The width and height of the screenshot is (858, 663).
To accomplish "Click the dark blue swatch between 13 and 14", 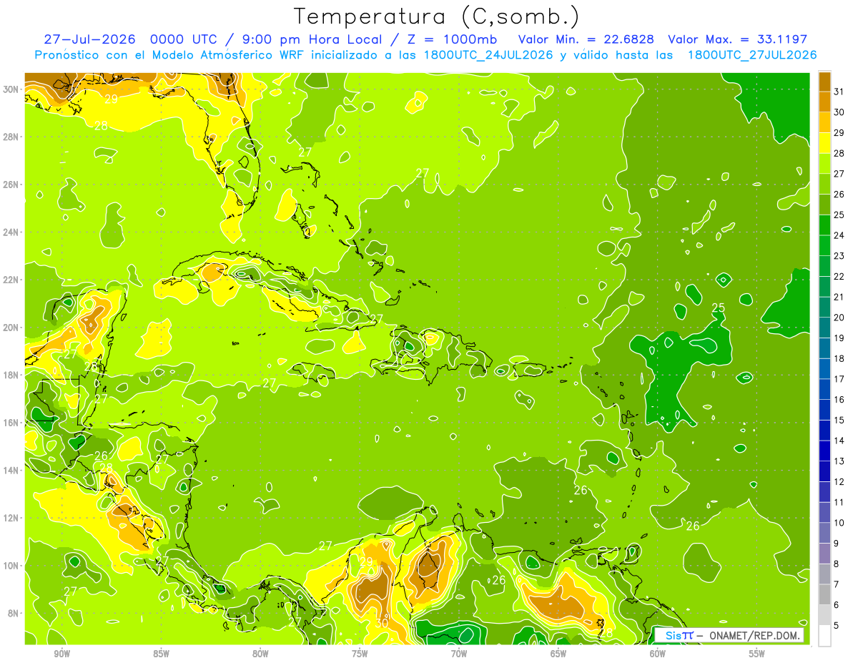I will click(824, 451).
